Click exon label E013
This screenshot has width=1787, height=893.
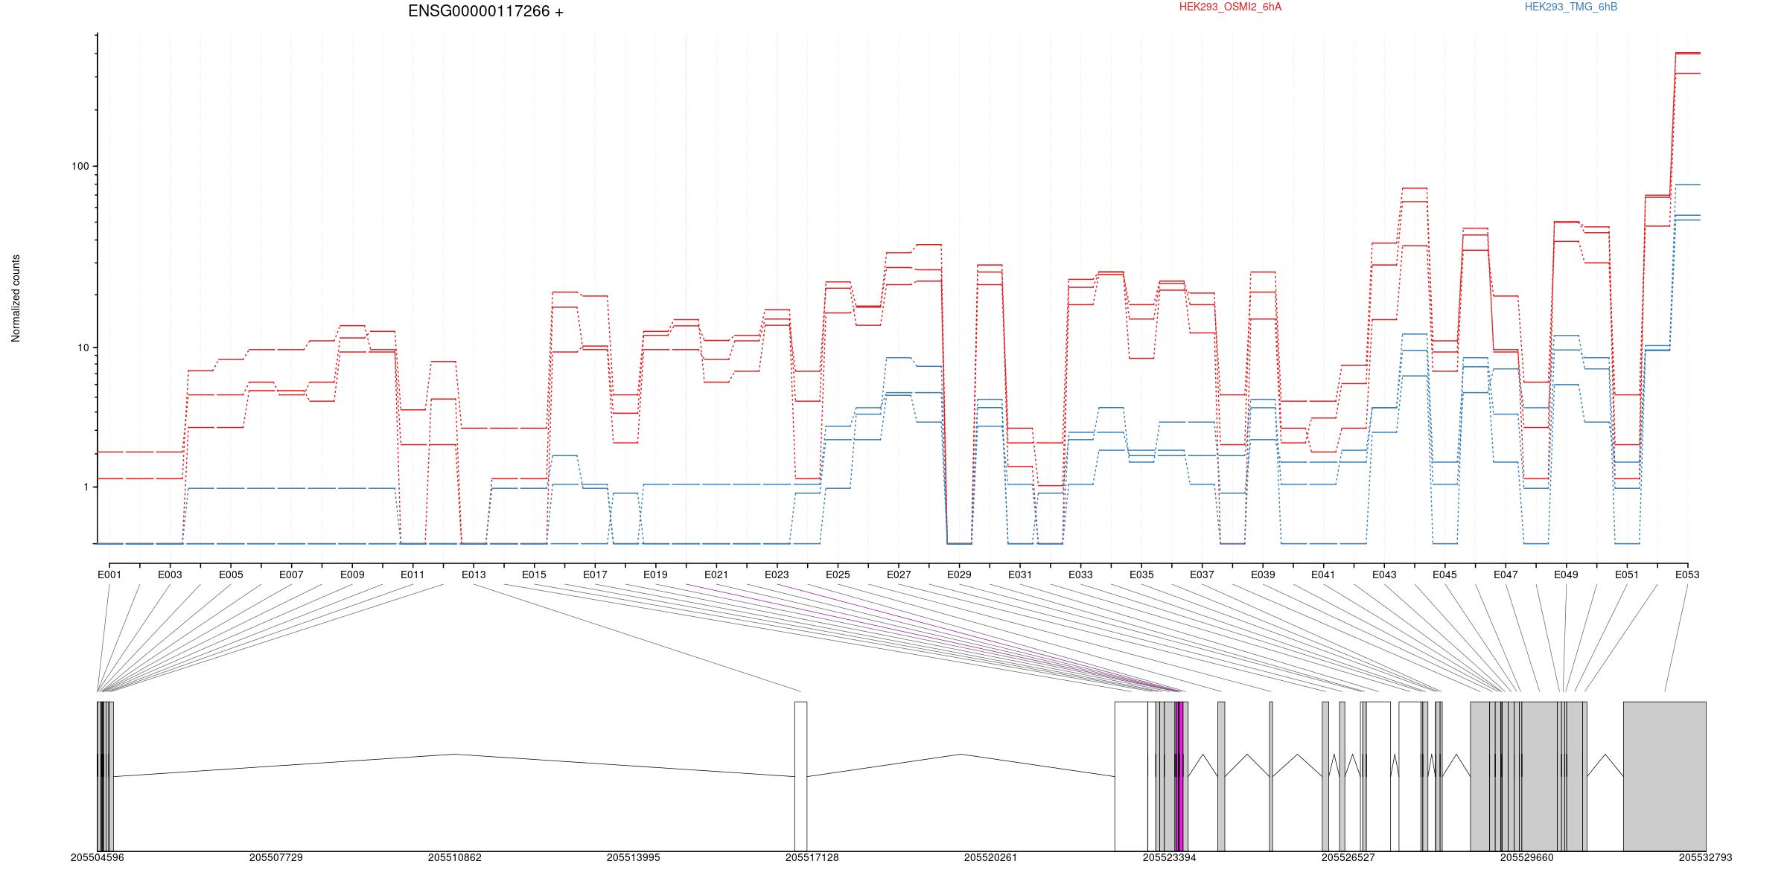[474, 575]
